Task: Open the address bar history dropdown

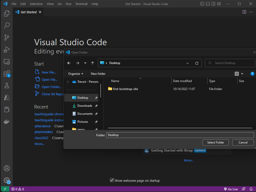Action: (188, 63)
